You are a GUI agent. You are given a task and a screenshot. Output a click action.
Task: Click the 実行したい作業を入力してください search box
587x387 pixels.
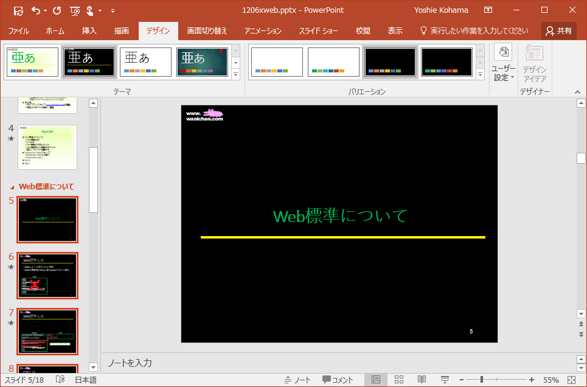[474, 30]
